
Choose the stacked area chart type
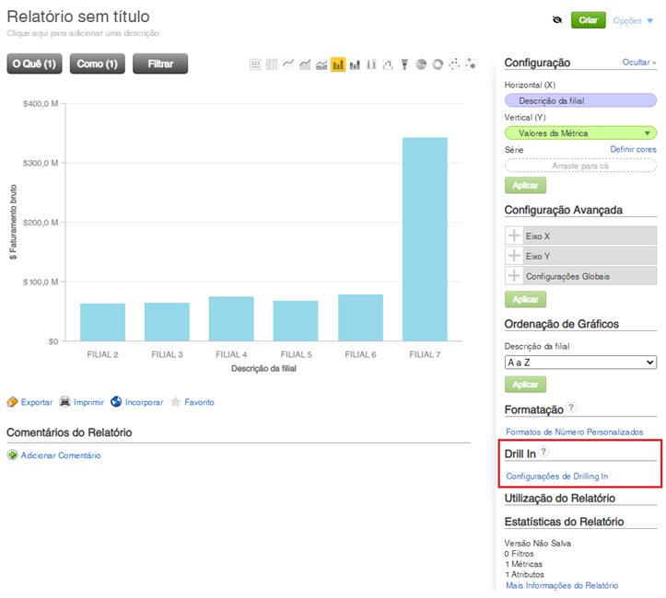tap(321, 64)
